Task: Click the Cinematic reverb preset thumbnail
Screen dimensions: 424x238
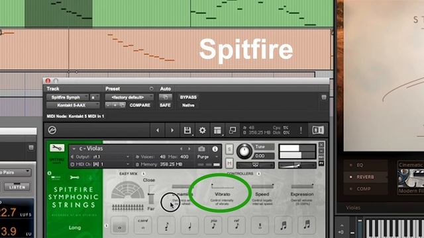Action: [x=411, y=178]
